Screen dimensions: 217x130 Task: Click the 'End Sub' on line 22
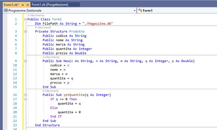click(49, 121)
